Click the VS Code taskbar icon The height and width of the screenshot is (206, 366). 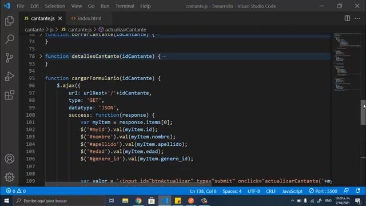[165, 201]
